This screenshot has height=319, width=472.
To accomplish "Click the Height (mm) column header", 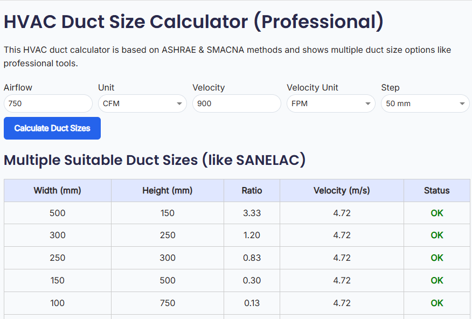I will point(167,190).
